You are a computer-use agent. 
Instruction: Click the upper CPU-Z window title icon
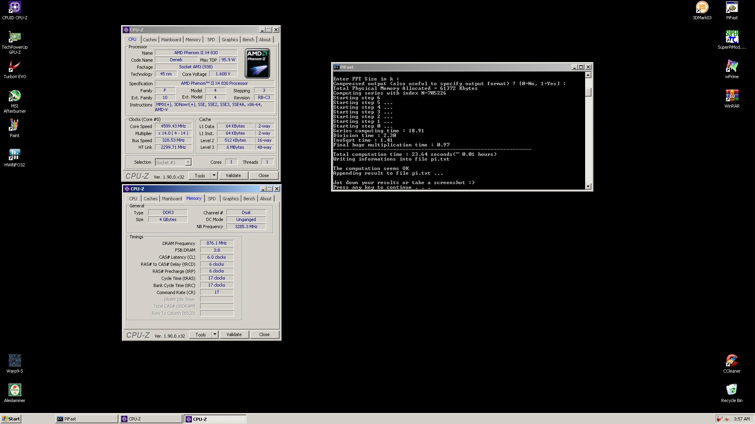point(126,30)
